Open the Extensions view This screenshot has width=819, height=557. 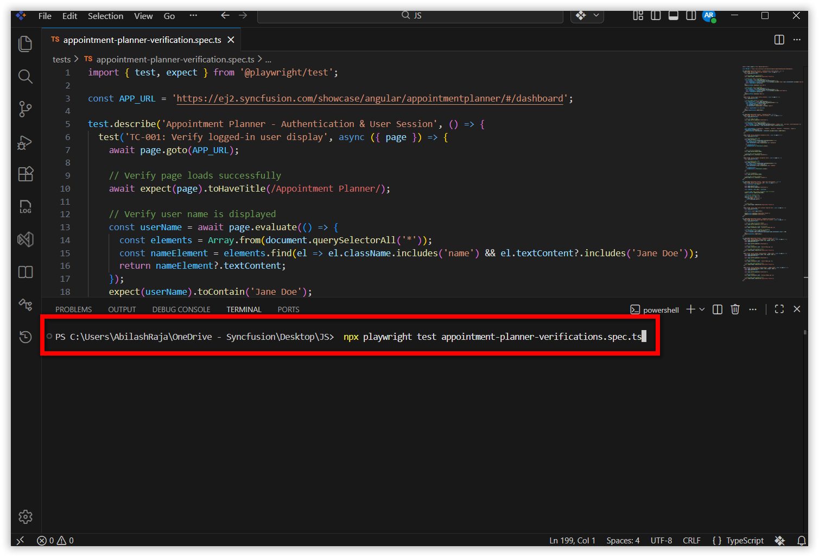pyautogui.click(x=26, y=174)
